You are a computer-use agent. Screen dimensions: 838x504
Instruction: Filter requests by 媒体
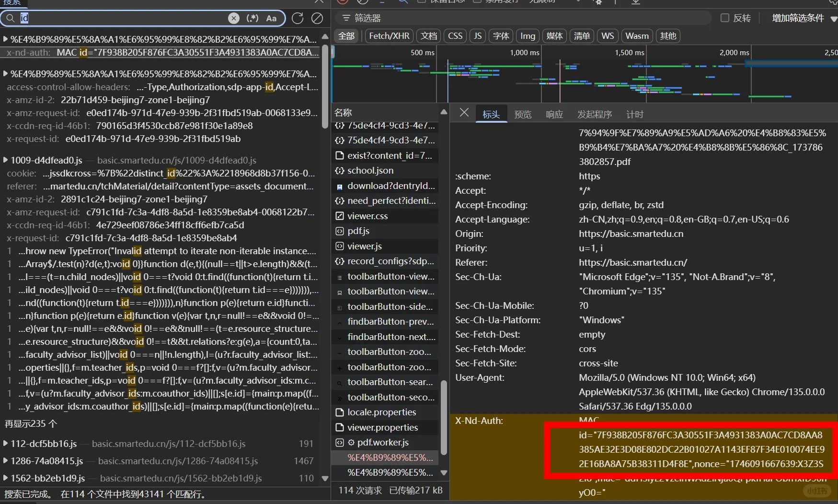click(555, 36)
